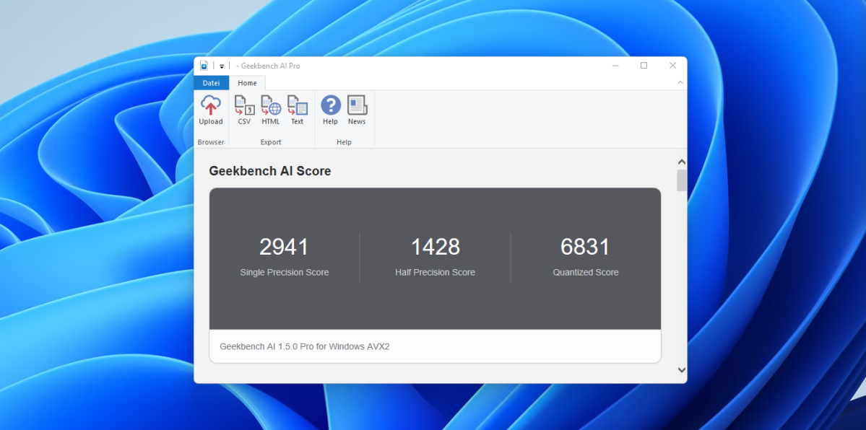Open the News panel
This screenshot has width=866, height=430.
click(x=356, y=109)
